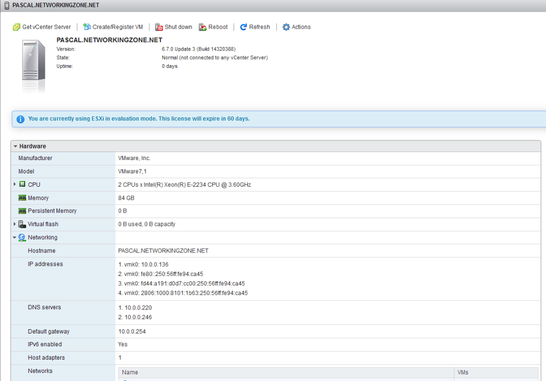The image size is (546, 381).
Task: Open the Actions gear icon menu
Action: click(286, 27)
